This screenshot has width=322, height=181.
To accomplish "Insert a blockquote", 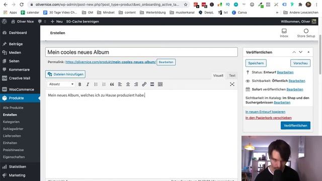I will coord(112,84).
